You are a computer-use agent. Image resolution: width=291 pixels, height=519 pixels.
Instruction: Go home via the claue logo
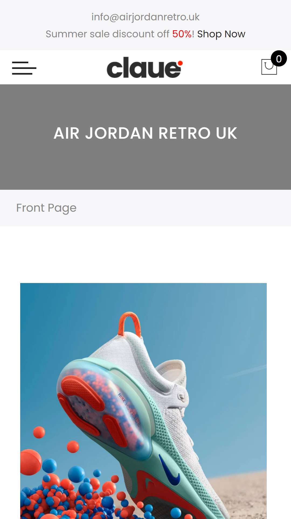pyautogui.click(x=145, y=67)
